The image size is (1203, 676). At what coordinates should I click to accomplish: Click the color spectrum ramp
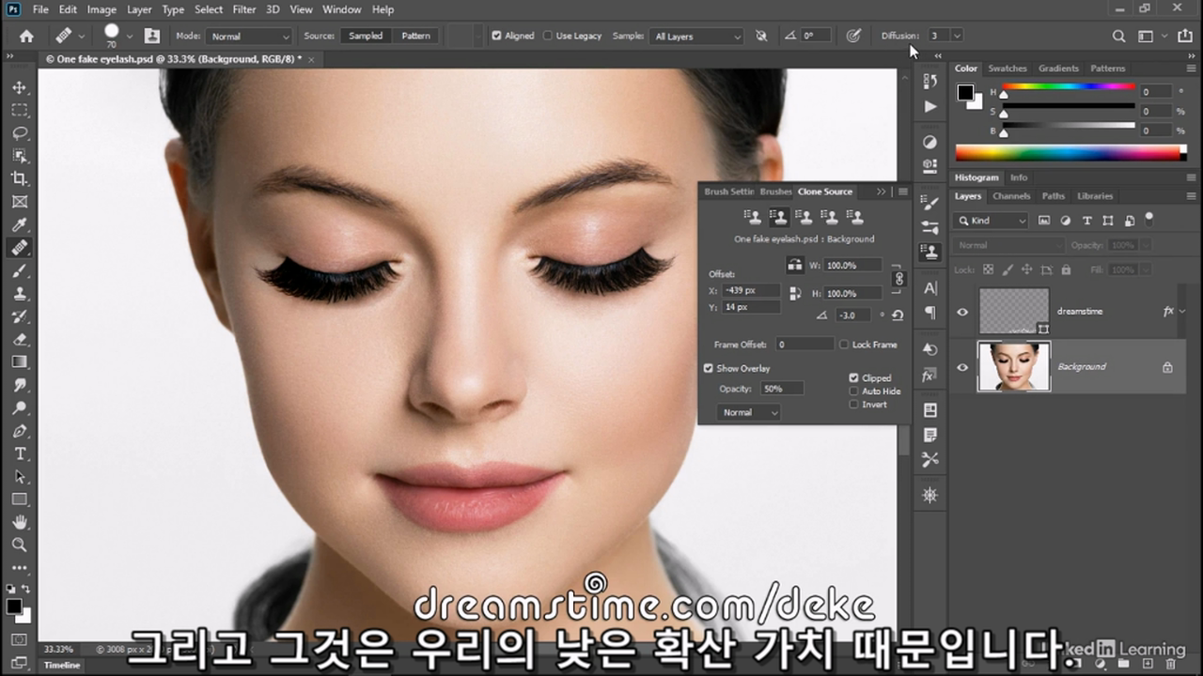1069,152
